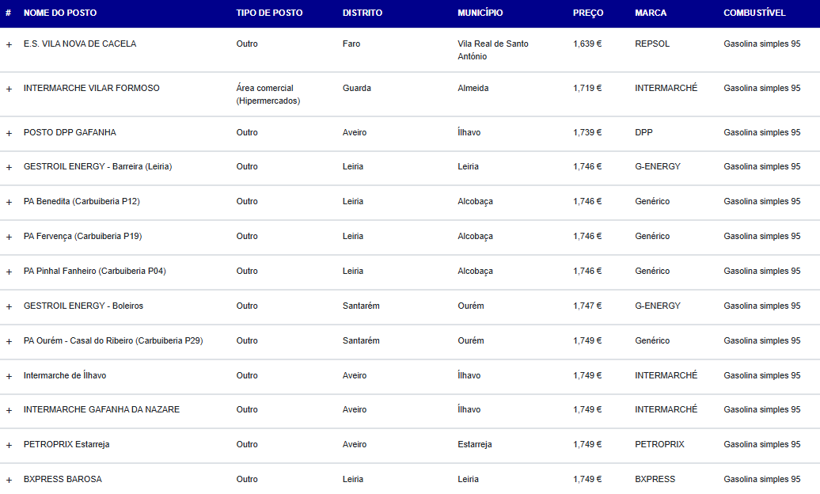Click the Almeida municipality cell

[473, 89]
